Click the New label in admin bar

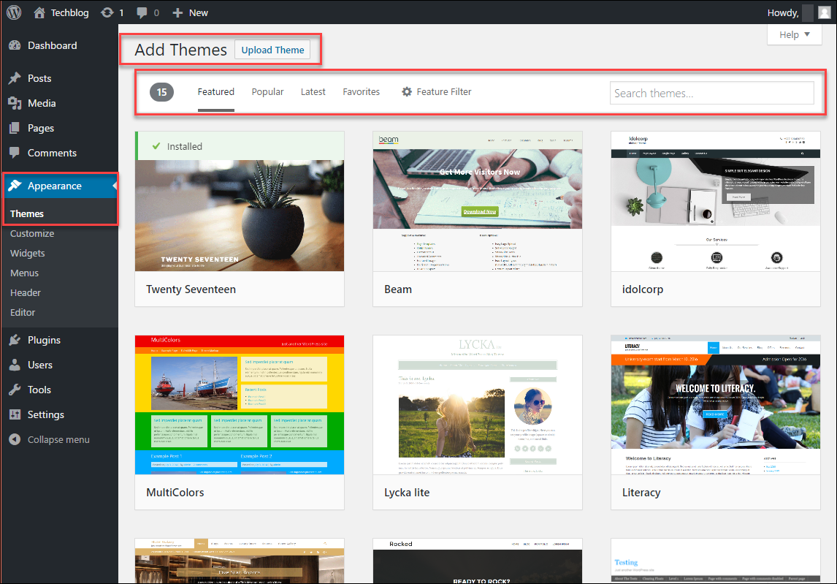(199, 13)
